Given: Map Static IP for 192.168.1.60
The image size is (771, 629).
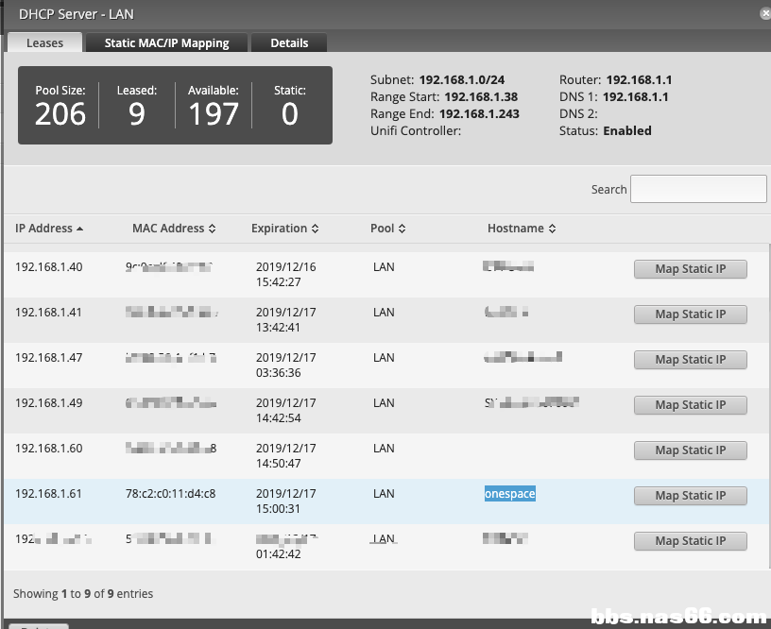Looking at the screenshot, I should pyautogui.click(x=691, y=450).
